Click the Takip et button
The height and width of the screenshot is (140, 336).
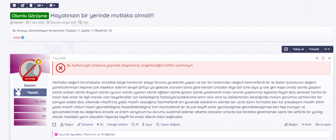click(x=298, y=49)
